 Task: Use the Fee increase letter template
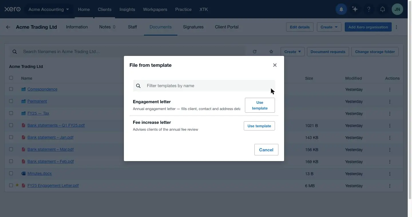(259, 126)
